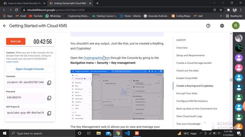The width and height of the screenshot is (245, 137).
Task: Close the Learn to Earn tab
Action: click(x=44, y=3)
